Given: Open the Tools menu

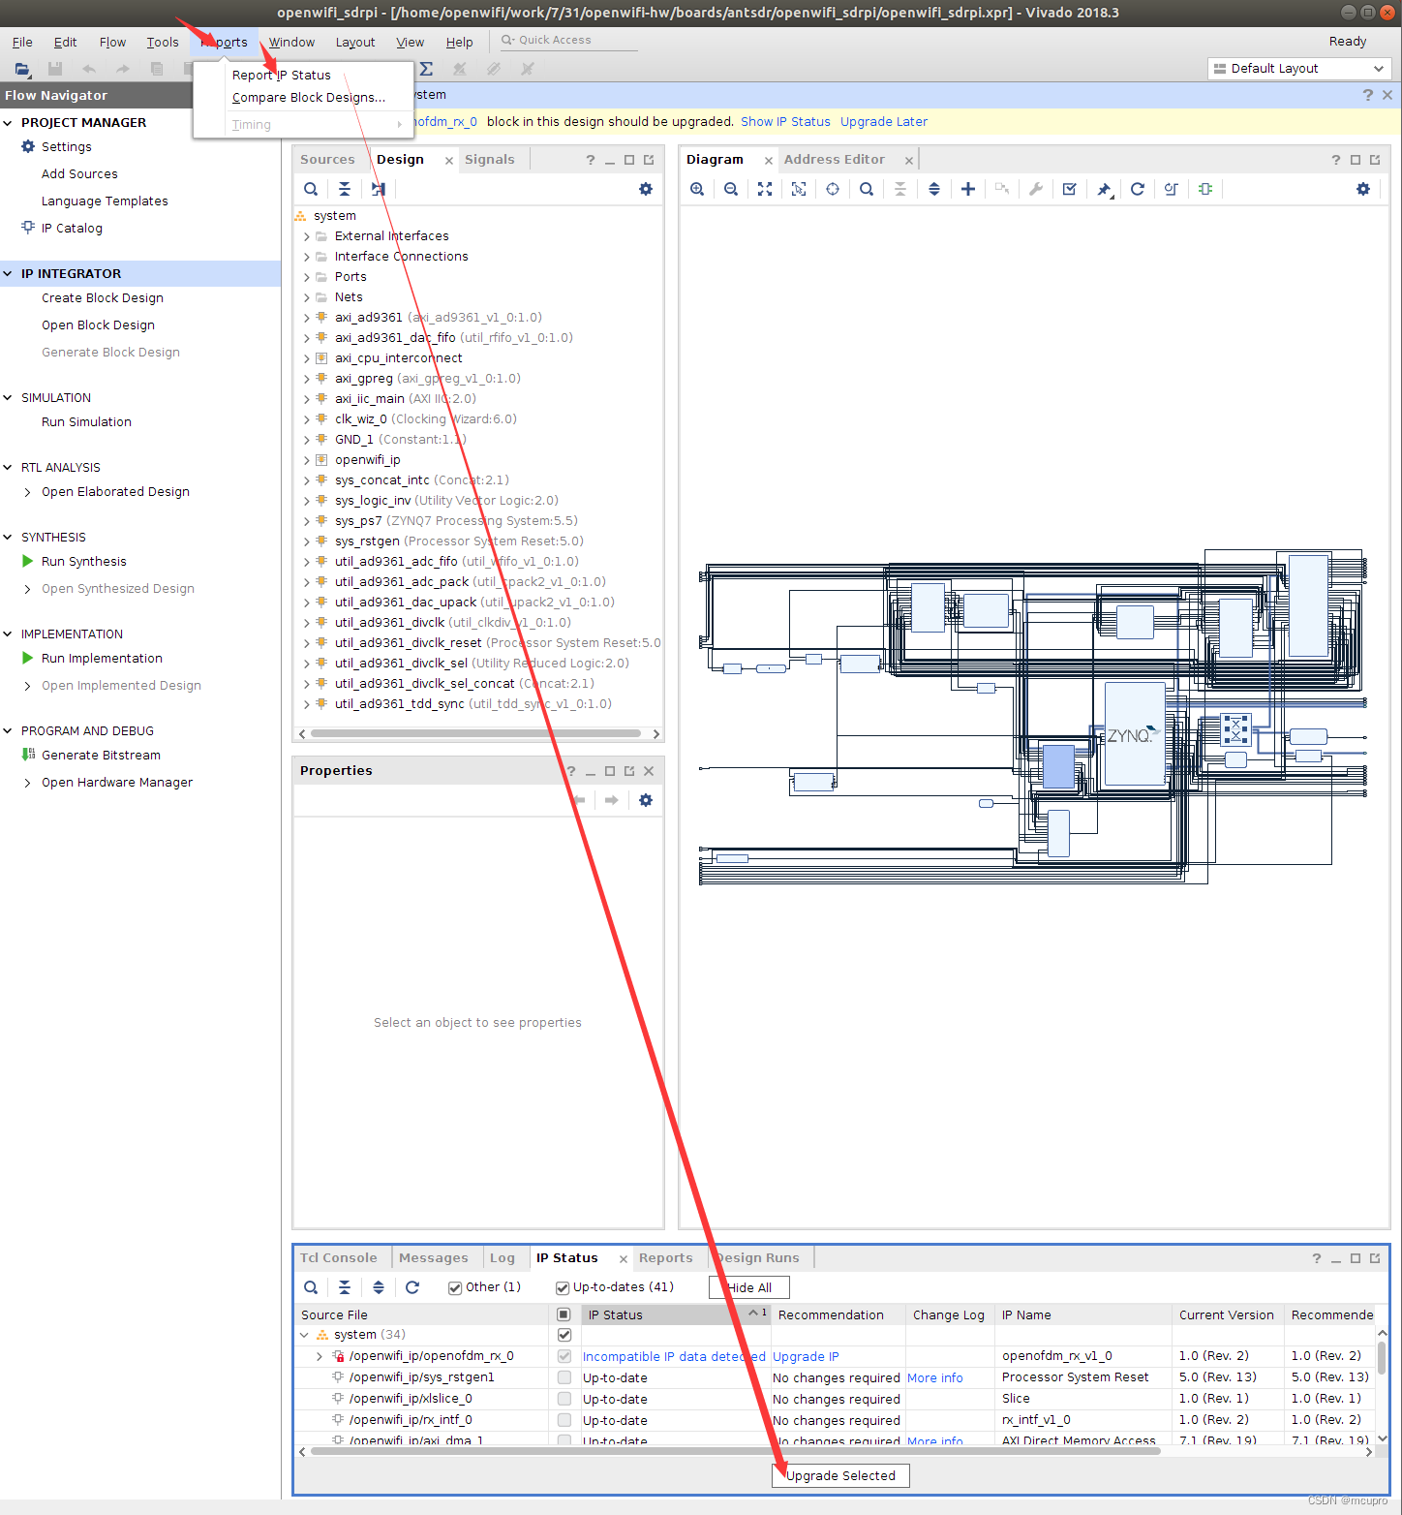Looking at the screenshot, I should pyautogui.click(x=163, y=42).
